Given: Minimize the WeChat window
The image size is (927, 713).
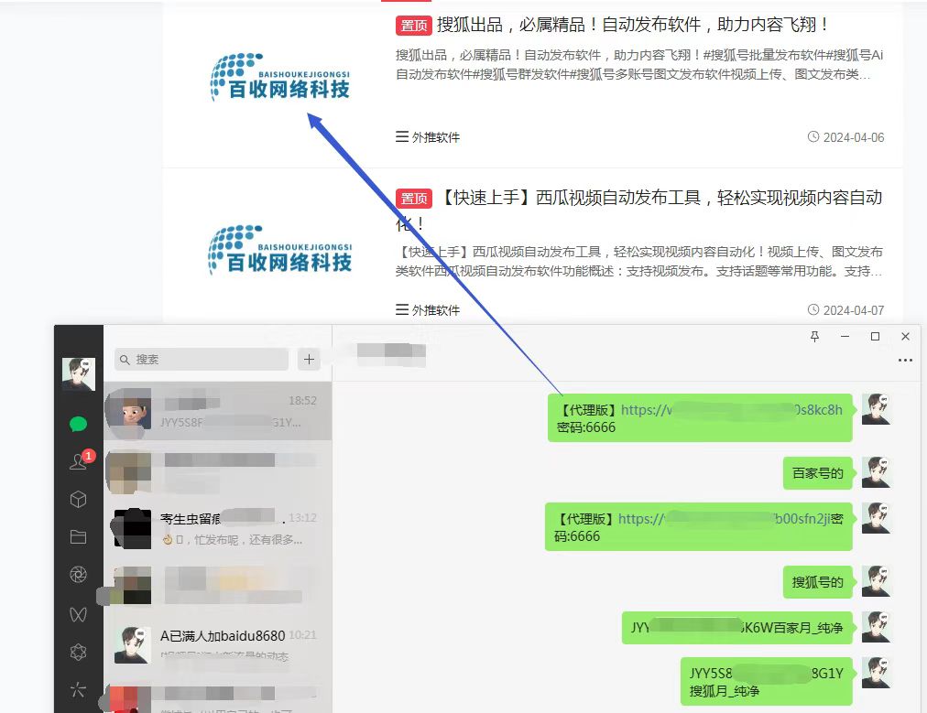Looking at the screenshot, I should tap(845, 336).
